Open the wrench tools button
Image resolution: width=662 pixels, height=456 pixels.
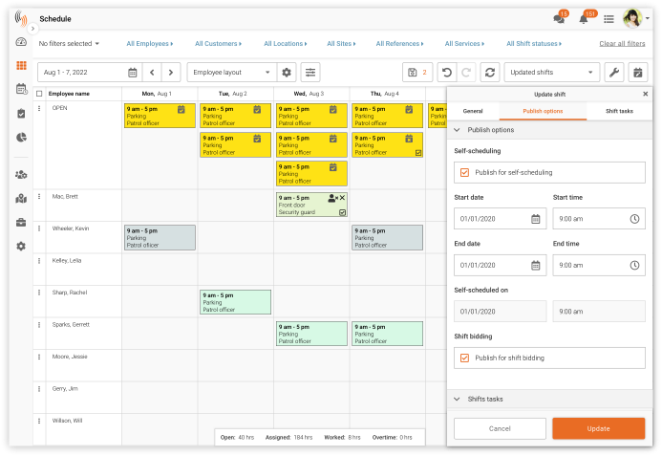(614, 73)
